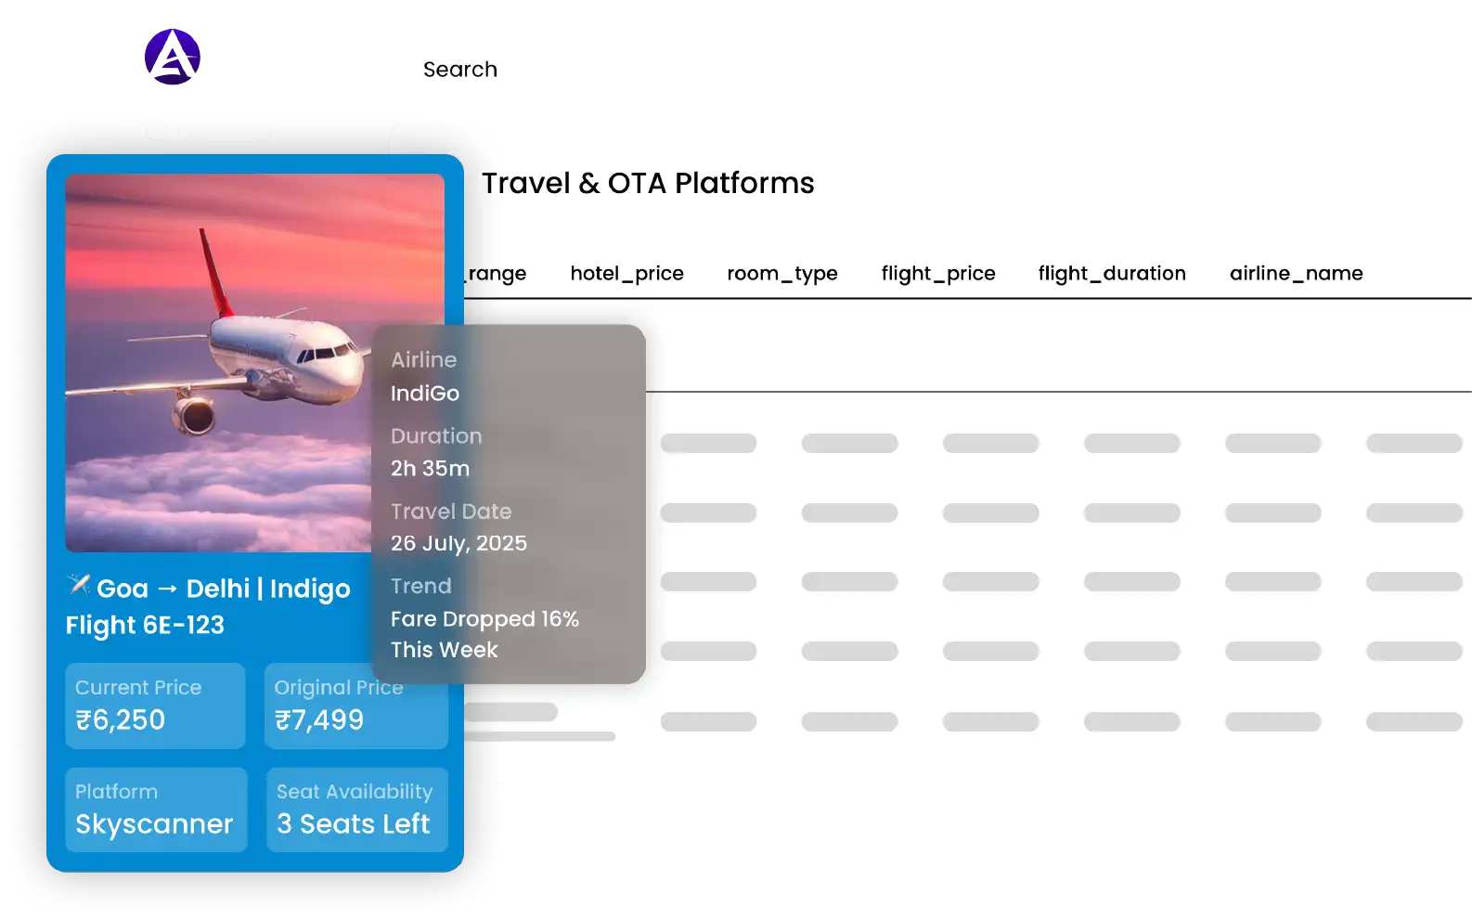Click the Travel Date 26 July, 2025 entry
1472x920 pixels.
click(458, 527)
